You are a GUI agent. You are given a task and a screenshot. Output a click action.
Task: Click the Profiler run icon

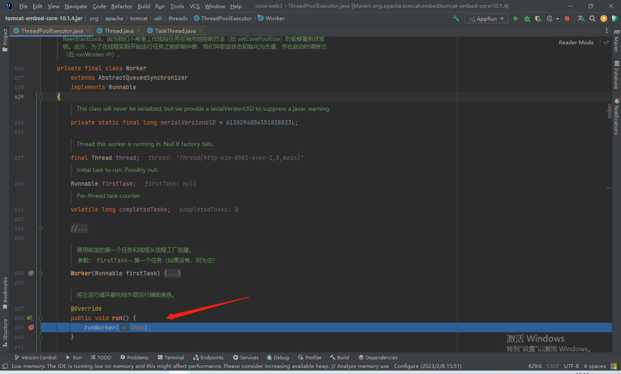click(549, 19)
